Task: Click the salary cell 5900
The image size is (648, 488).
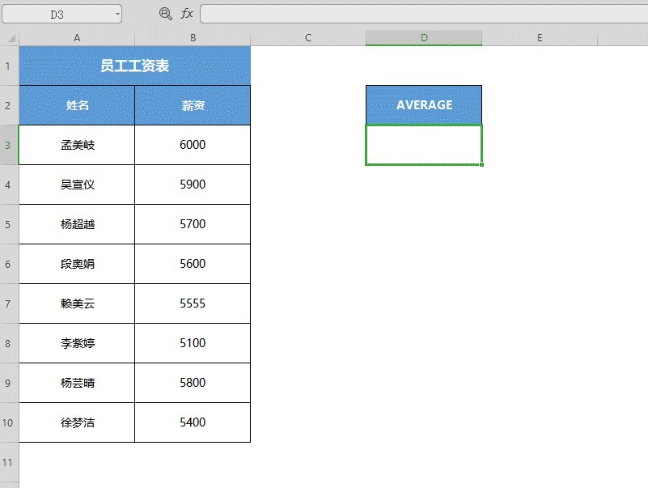Action: click(x=193, y=185)
